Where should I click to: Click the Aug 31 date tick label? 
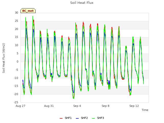(49, 106)
